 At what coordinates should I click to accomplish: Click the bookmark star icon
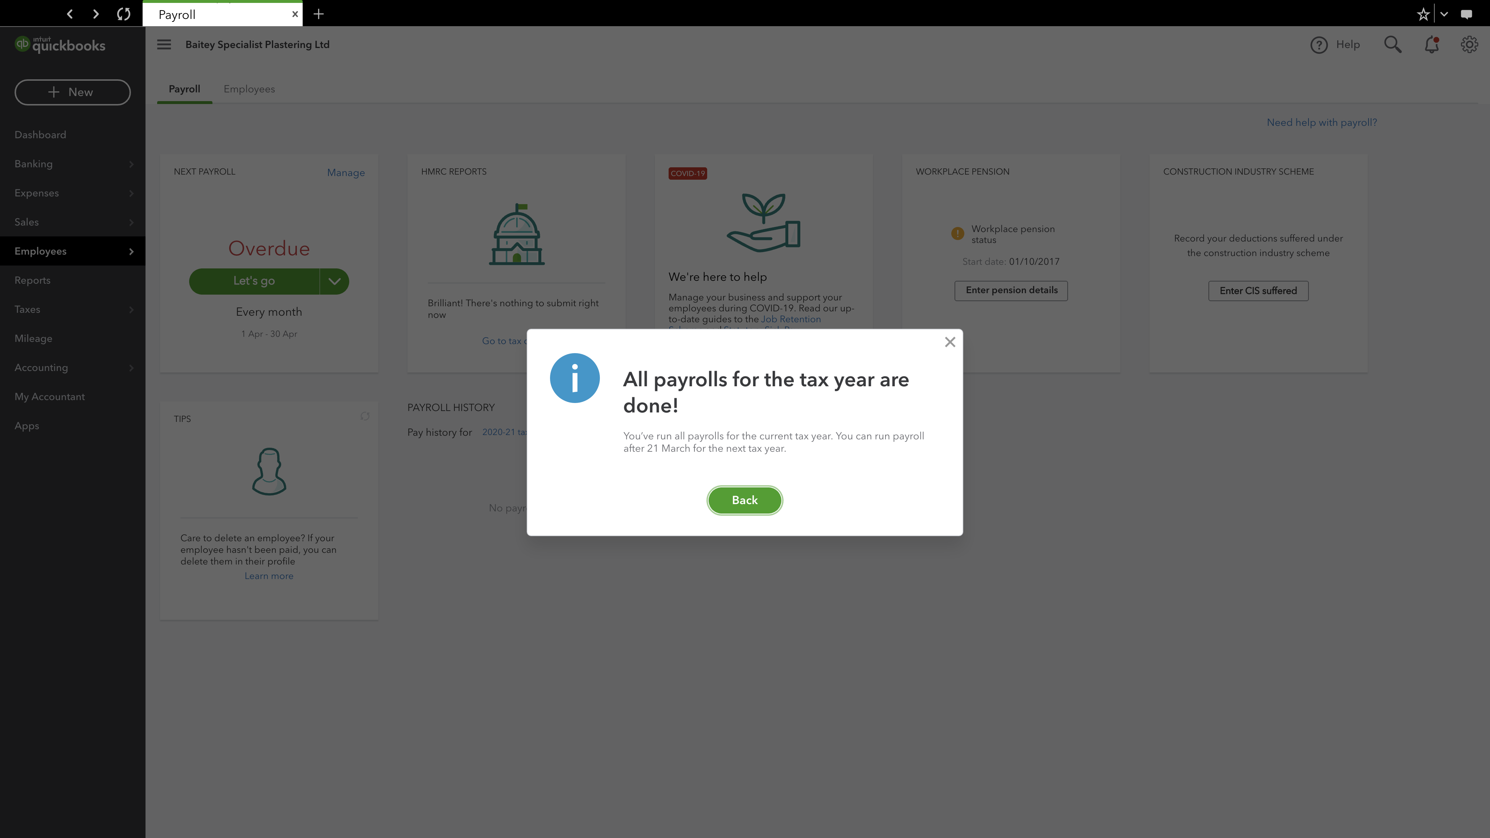[1423, 14]
